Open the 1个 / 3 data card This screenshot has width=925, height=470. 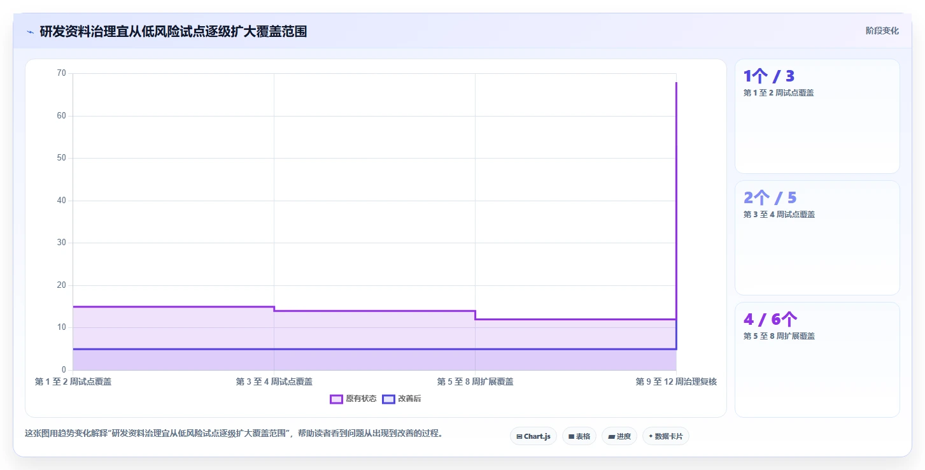point(817,116)
